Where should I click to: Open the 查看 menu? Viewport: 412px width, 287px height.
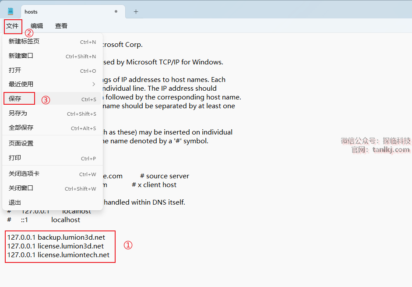pos(61,26)
